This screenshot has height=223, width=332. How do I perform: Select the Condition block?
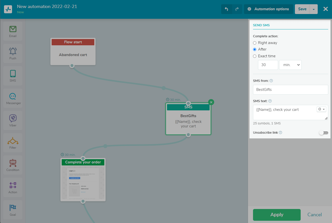(x=13, y=165)
